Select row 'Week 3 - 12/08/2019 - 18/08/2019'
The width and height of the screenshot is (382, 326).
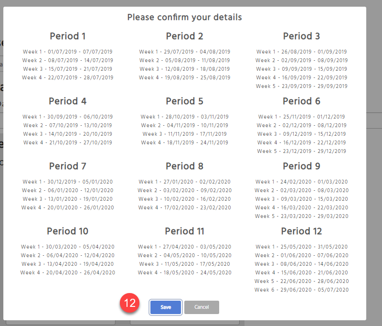(184, 69)
